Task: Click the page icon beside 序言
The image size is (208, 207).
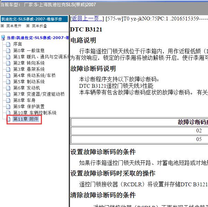Action: (8, 44)
